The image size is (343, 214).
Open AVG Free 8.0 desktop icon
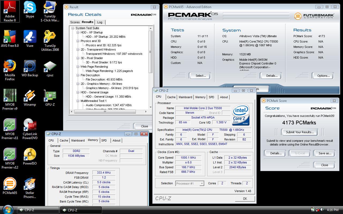[10, 39]
